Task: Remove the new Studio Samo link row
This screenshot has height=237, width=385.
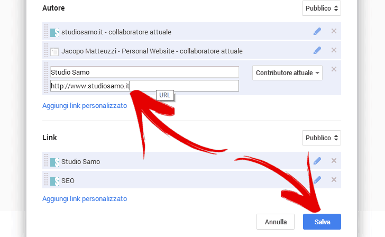Action: click(x=334, y=69)
